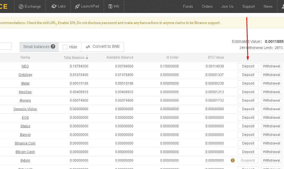Open the Join Us link
Viewport: 284px width, 169px height.
coord(227,7)
